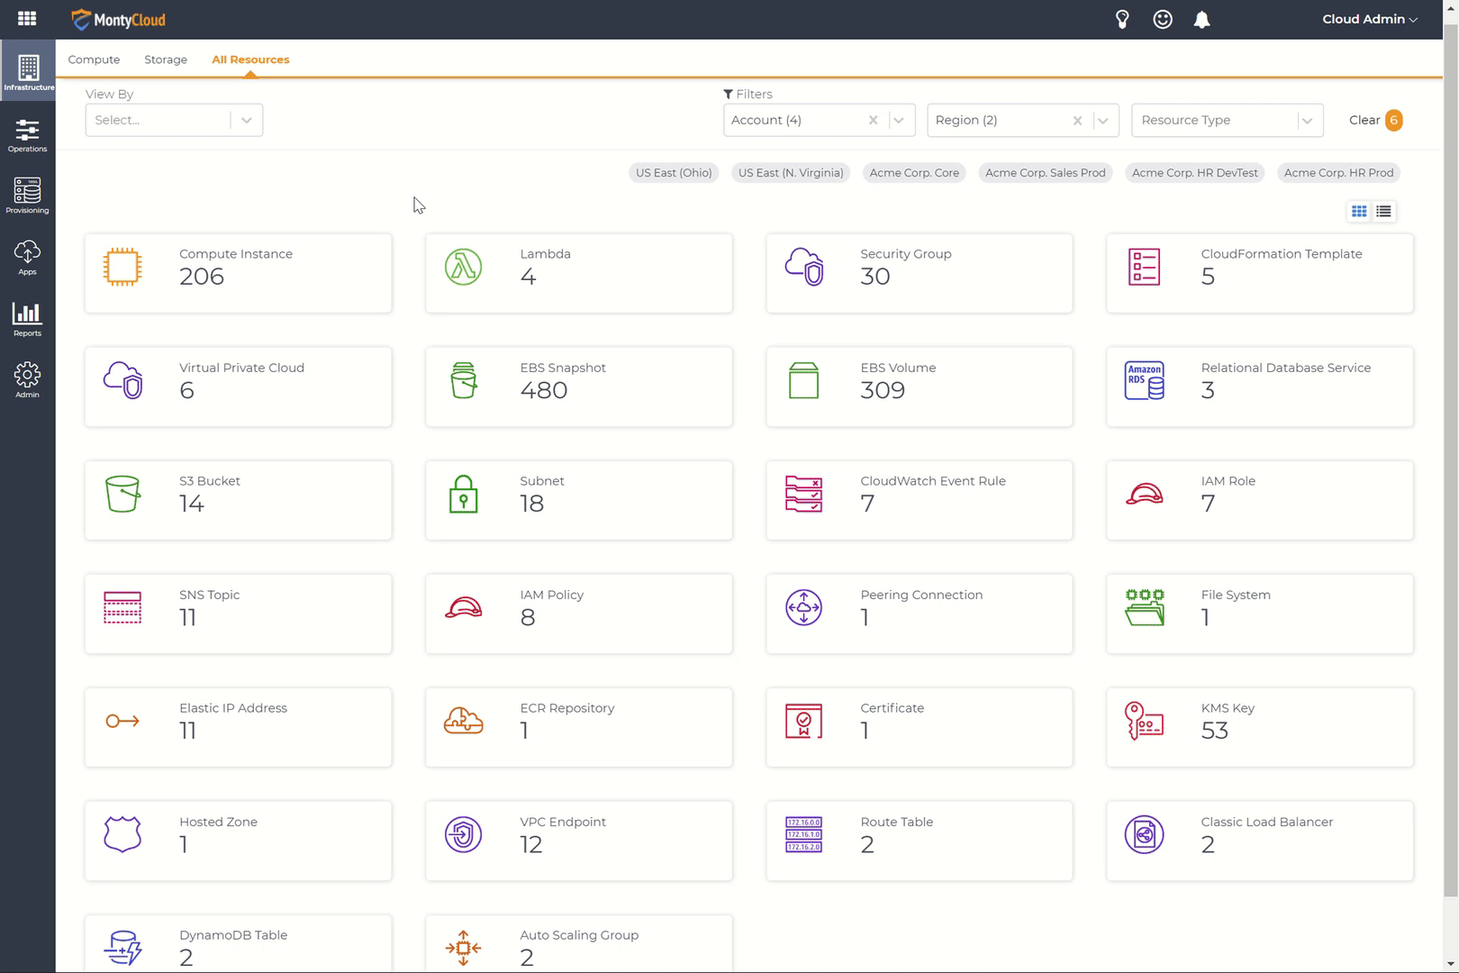Expand the Region filter dropdown arrow
Screen dimensions: 1459x973
(x=1102, y=121)
